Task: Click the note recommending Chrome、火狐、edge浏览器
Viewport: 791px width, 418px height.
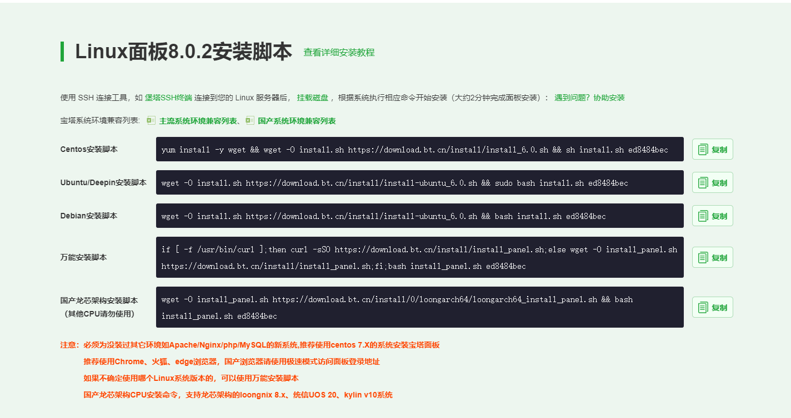Action: [x=232, y=361]
